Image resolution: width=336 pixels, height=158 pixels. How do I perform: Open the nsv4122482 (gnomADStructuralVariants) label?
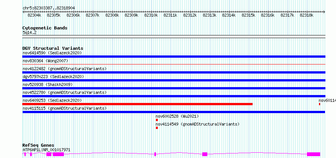tap(65, 69)
